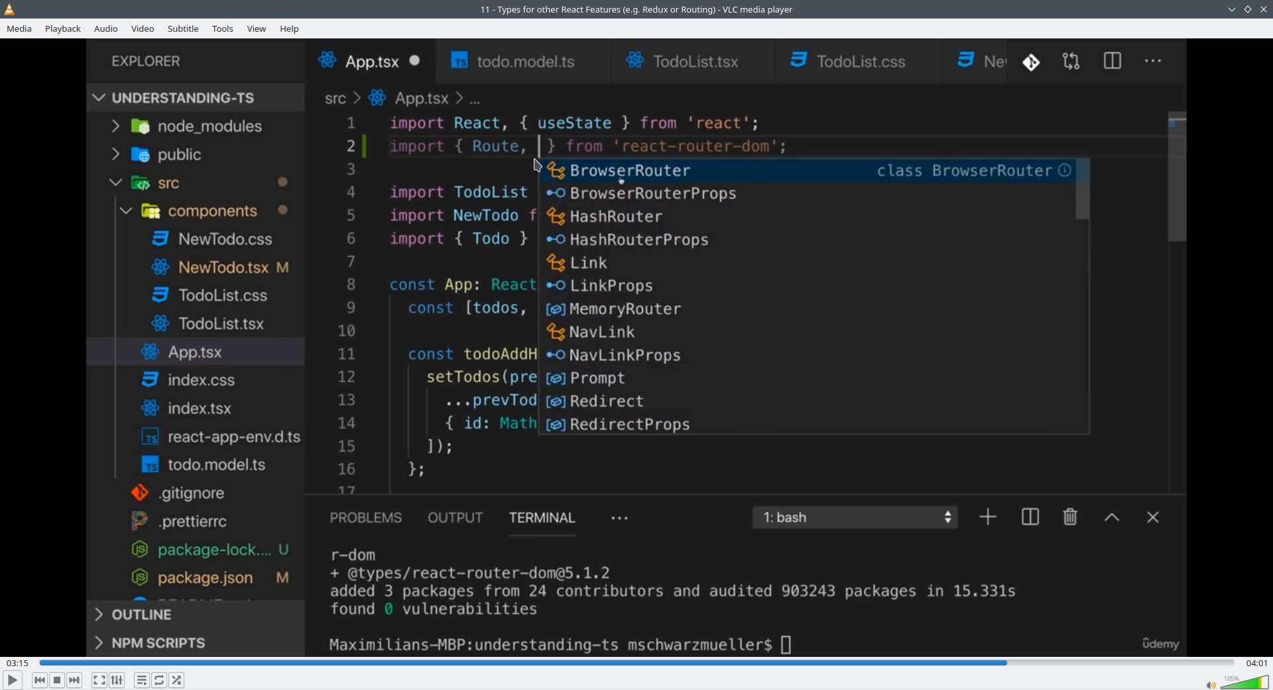Open the .prettierrc file
Viewport: 1273px width, 690px height.
pyautogui.click(x=196, y=522)
